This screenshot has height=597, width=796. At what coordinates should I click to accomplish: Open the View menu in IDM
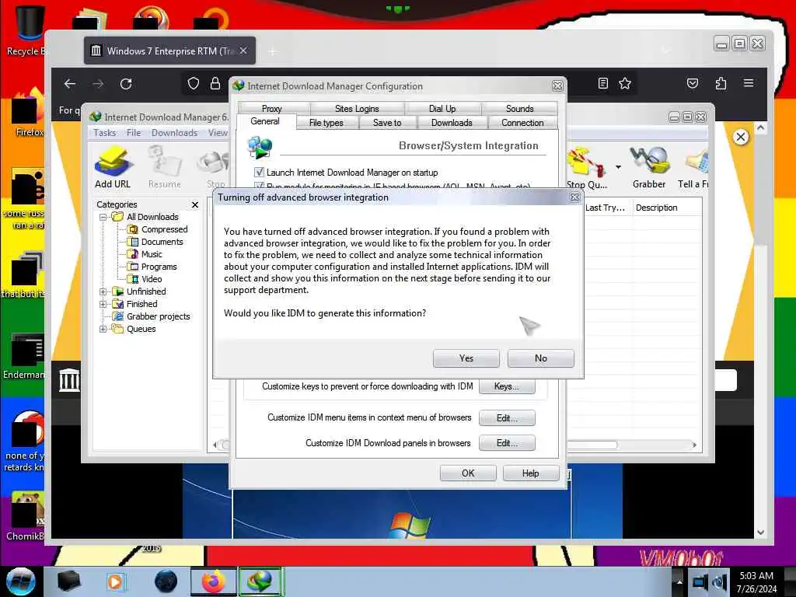tap(218, 132)
